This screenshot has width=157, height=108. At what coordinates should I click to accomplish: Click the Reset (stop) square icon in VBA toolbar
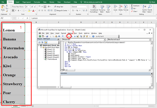pyautogui.click(x=75, y=36)
